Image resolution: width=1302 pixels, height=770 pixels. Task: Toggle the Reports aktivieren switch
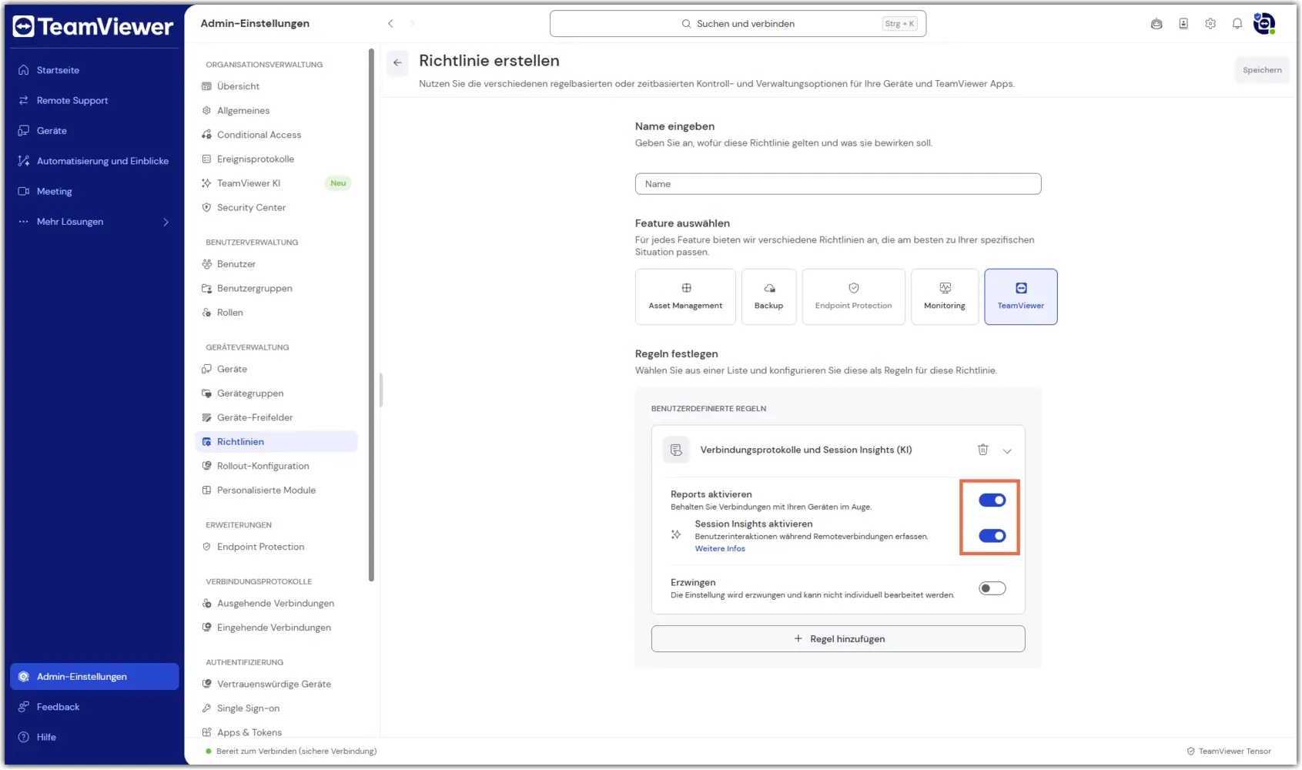click(992, 500)
